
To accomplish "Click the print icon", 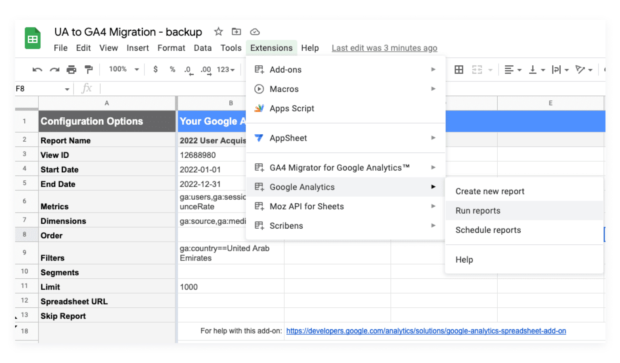I will point(71,70).
